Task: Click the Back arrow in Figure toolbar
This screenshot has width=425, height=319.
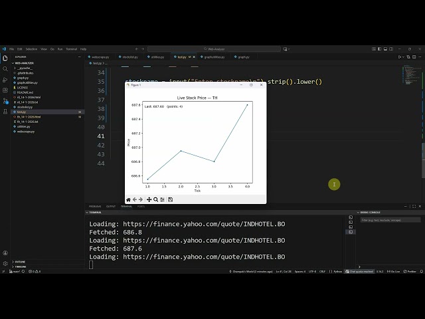Action: click(x=135, y=199)
